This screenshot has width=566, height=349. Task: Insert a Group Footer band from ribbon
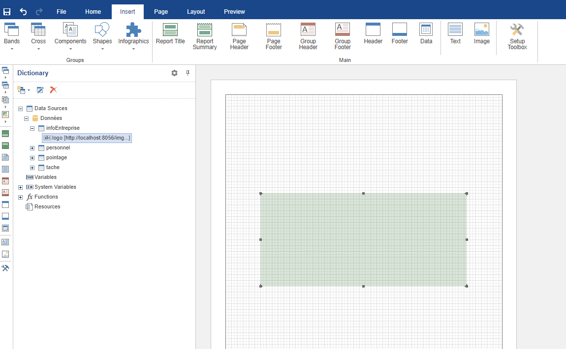tap(343, 36)
